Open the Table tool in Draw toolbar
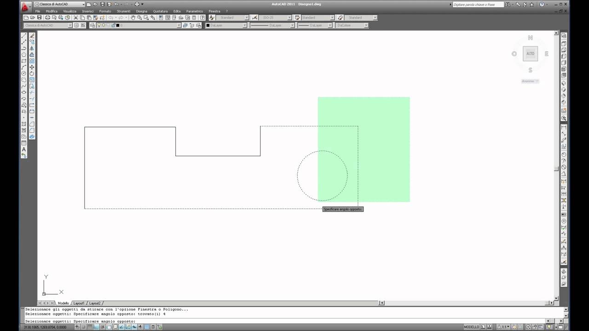 [24, 143]
